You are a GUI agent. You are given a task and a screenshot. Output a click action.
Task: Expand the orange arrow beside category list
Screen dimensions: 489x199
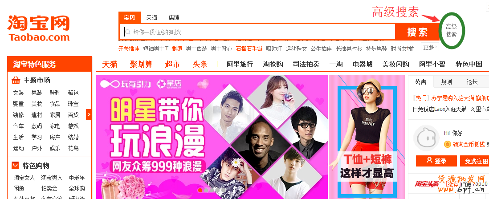pos(89,115)
